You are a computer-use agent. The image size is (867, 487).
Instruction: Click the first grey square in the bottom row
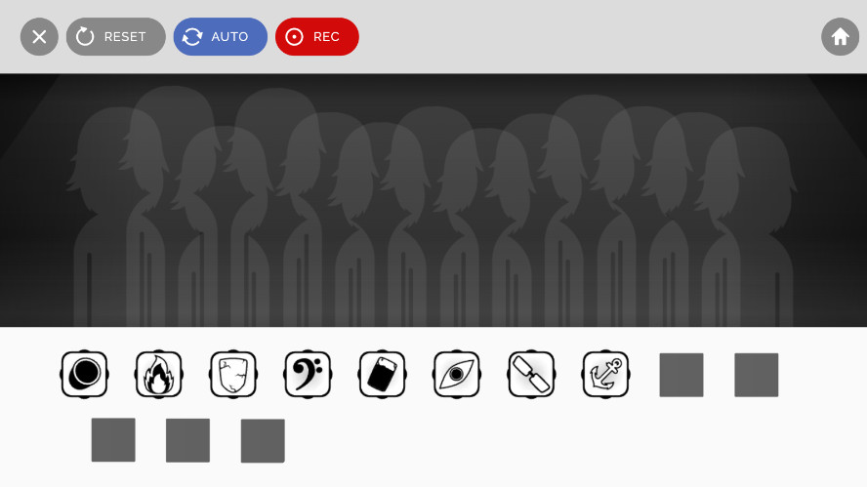113,440
